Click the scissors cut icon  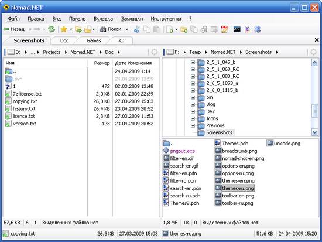136,29
